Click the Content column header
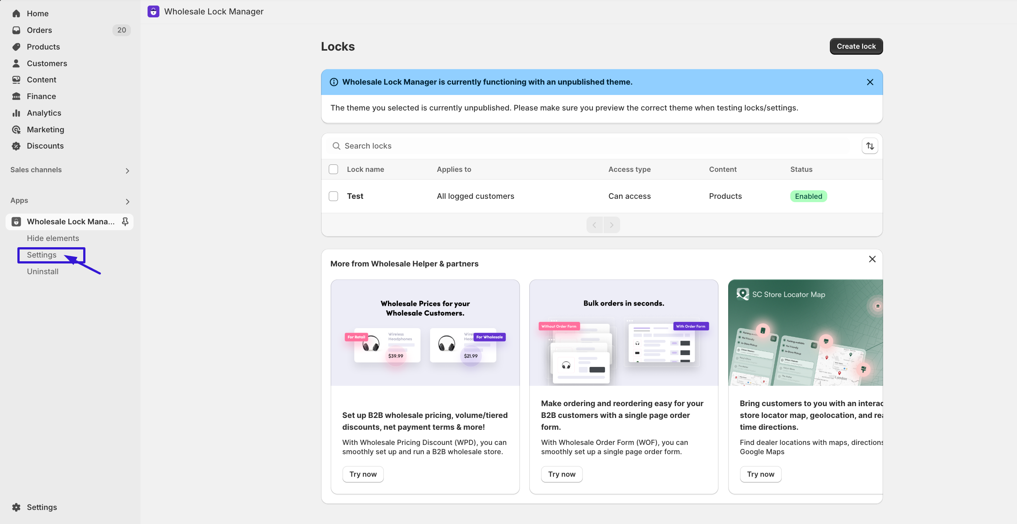Screen dimensions: 1017x524 tap(723, 169)
